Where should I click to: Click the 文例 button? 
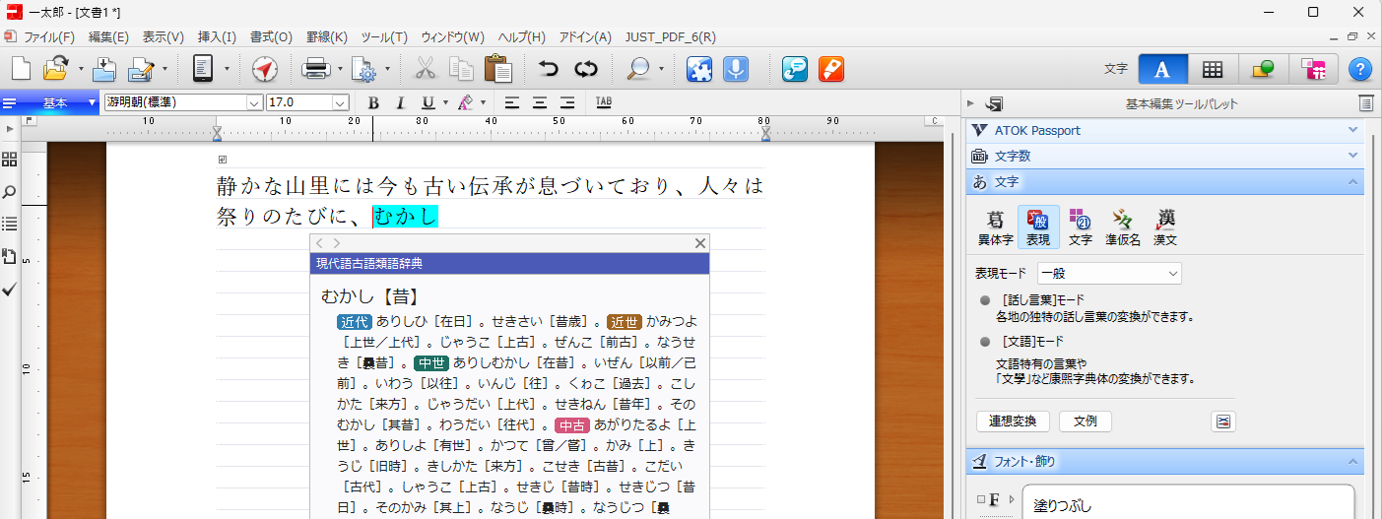(1085, 422)
